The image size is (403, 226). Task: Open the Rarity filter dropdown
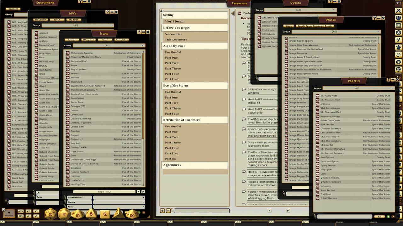pyautogui.click(x=119, y=202)
